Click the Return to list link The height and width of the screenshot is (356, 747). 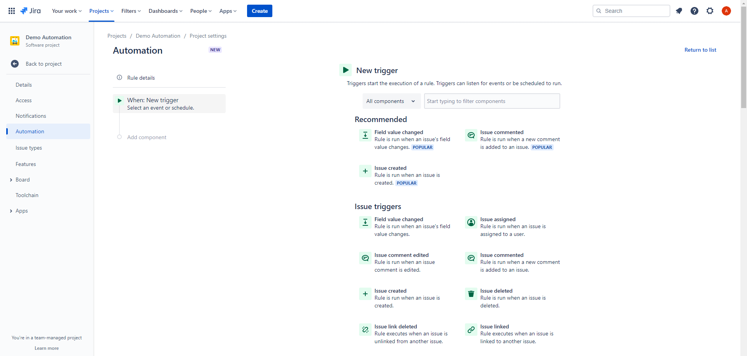[x=700, y=50]
